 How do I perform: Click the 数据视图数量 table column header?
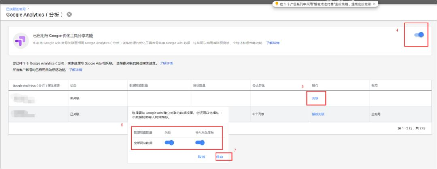[139, 85]
